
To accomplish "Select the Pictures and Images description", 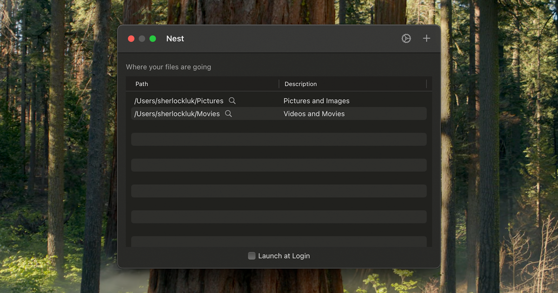I will tap(316, 101).
